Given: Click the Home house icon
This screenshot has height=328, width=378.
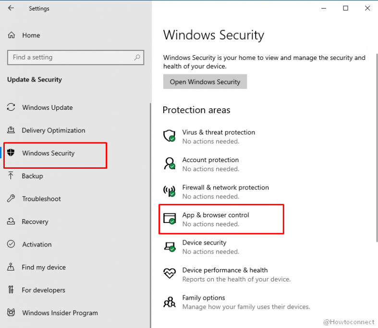Looking at the screenshot, I should coord(12,35).
